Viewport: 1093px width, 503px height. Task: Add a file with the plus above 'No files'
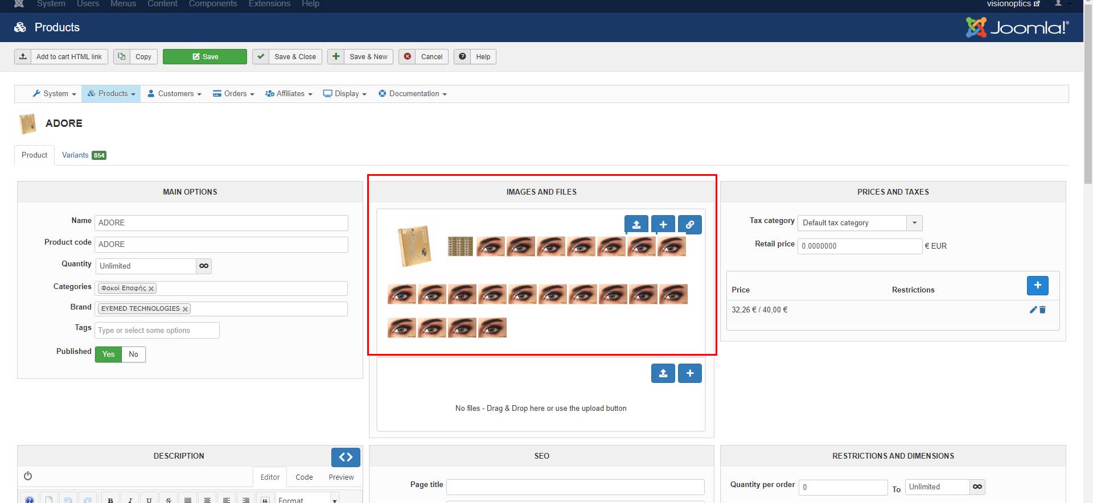point(690,373)
